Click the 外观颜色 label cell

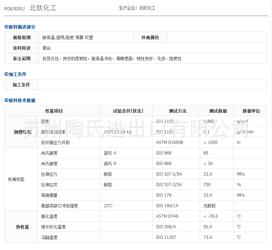pos(150,37)
